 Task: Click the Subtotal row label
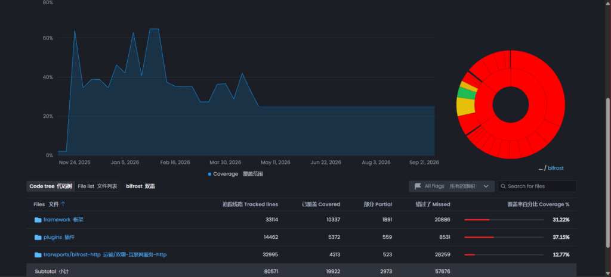coord(52,272)
